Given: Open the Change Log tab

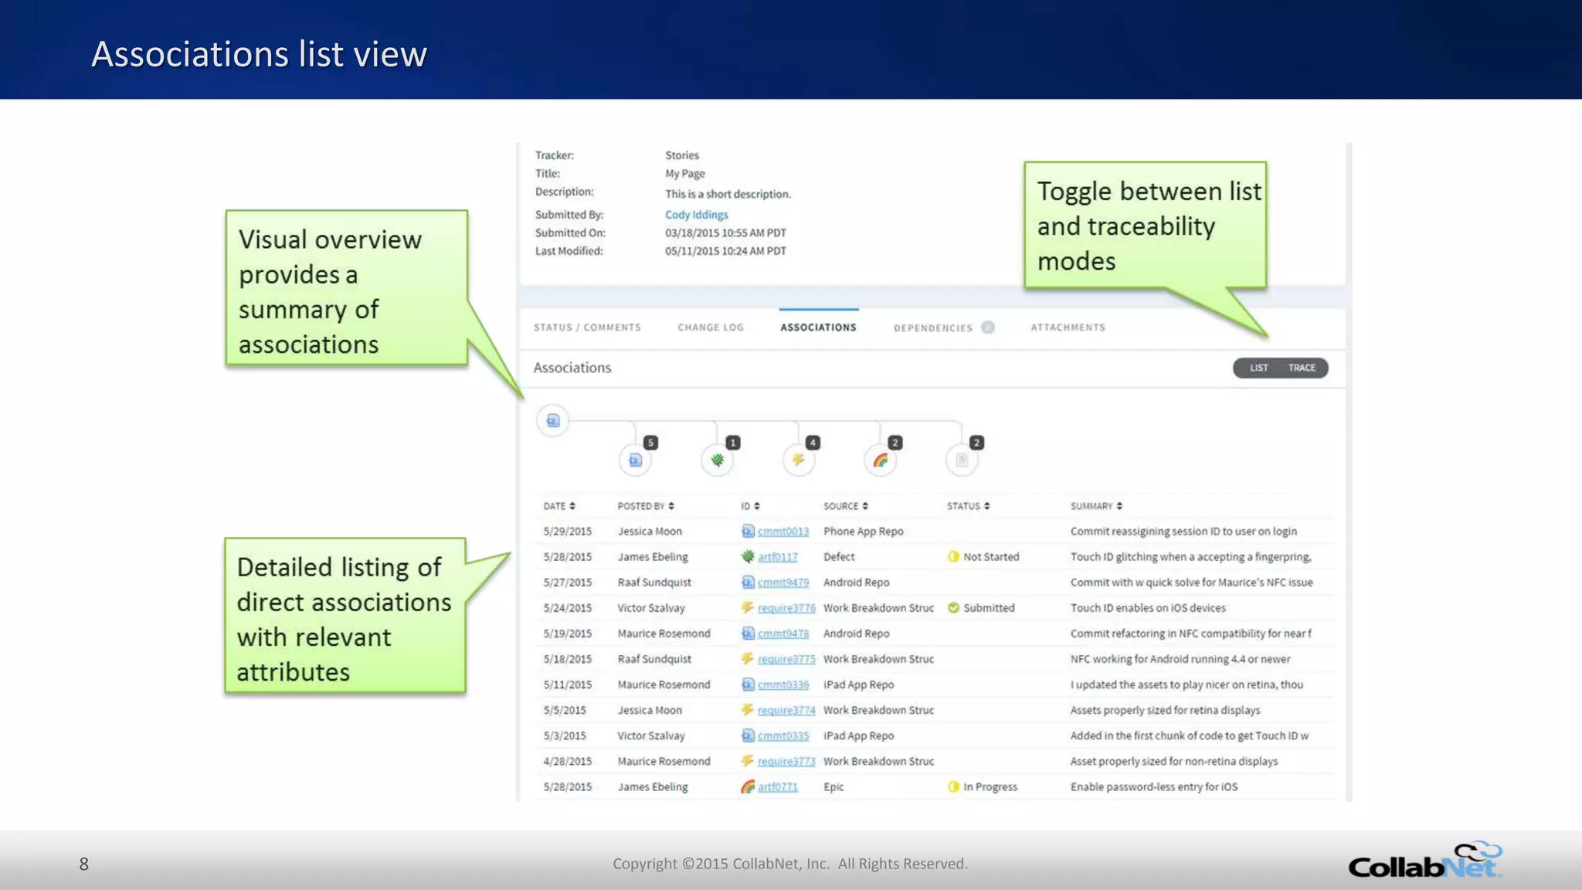Looking at the screenshot, I should point(710,328).
